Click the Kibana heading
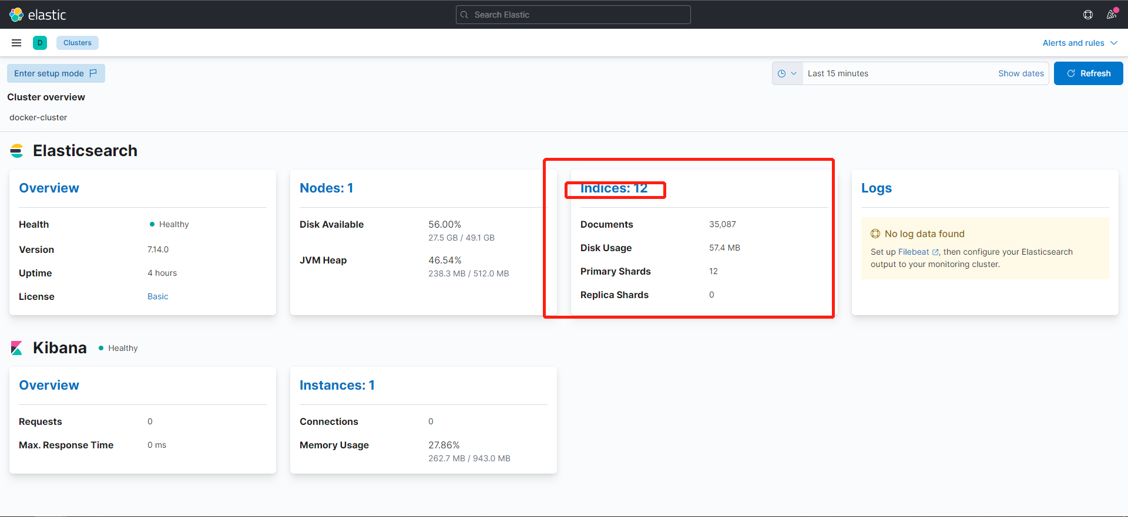The width and height of the screenshot is (1128, 517). [60, 348]
